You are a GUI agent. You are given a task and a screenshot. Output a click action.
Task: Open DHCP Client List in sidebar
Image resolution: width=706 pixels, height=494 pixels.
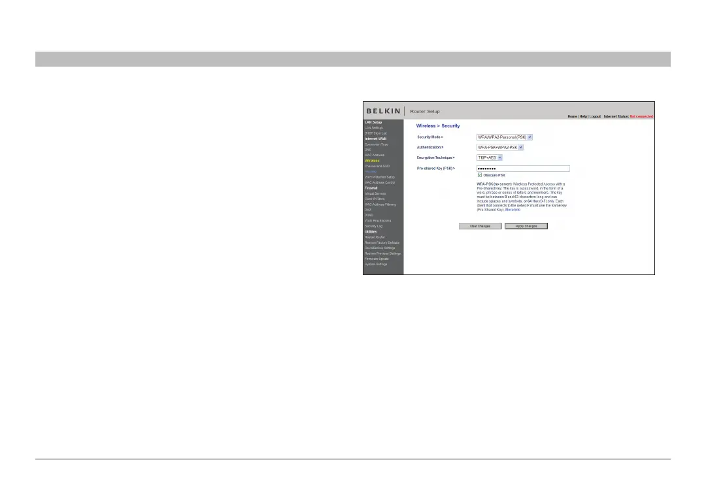tap(375, 133)
